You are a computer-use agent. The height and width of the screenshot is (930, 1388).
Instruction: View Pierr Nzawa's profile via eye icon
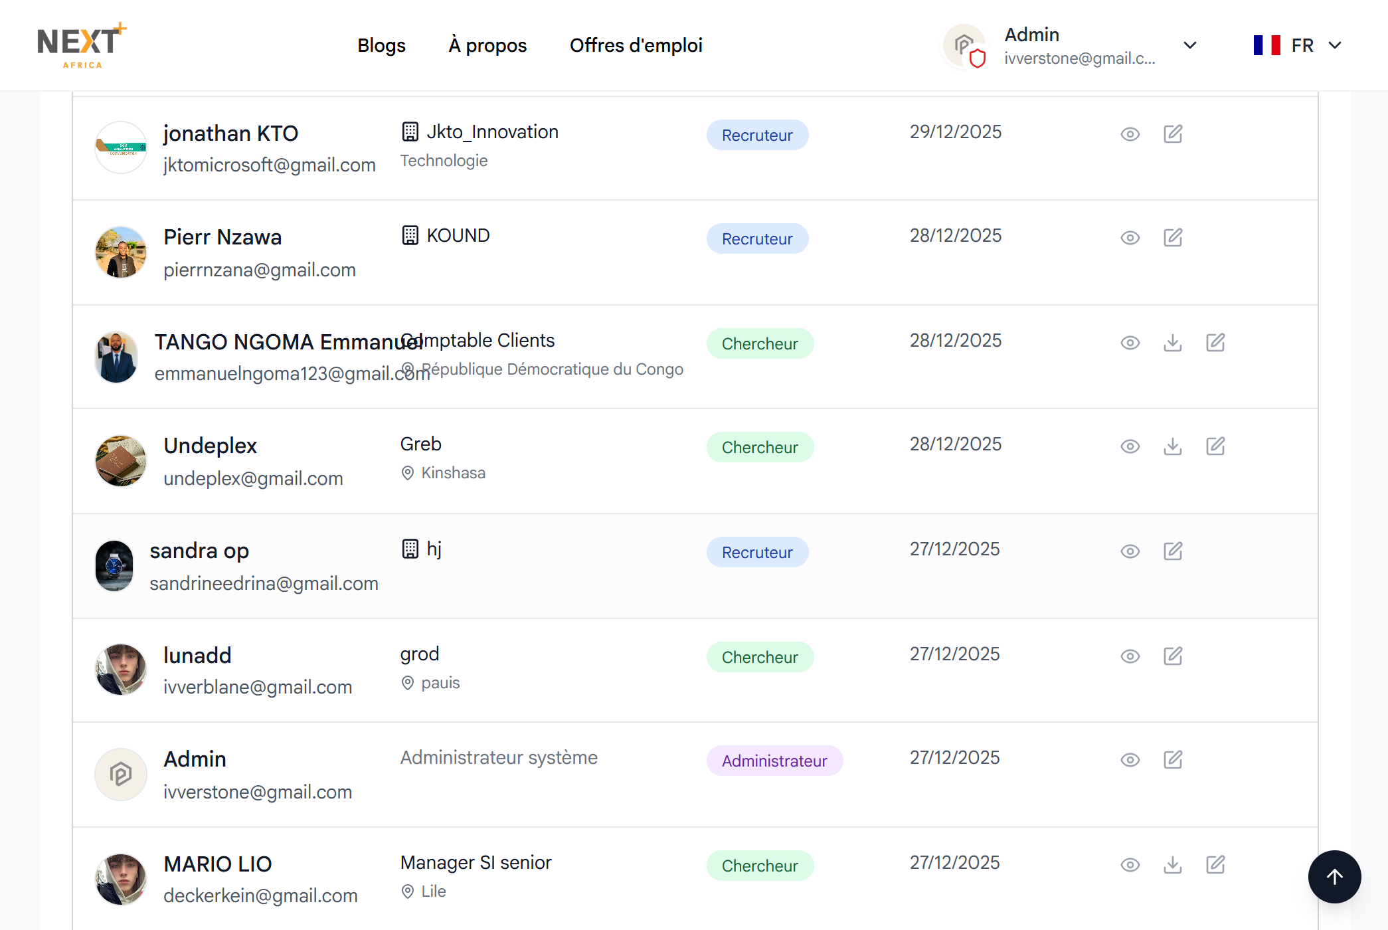1130,238
